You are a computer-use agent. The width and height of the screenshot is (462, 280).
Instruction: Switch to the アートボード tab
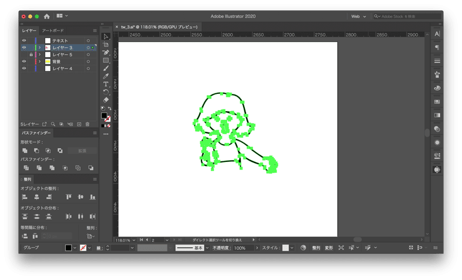(x=53, y=31)
